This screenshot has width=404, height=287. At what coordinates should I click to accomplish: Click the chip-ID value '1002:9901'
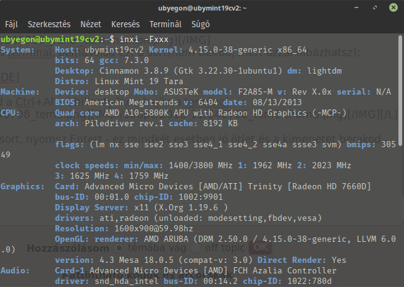click(200, 197)
